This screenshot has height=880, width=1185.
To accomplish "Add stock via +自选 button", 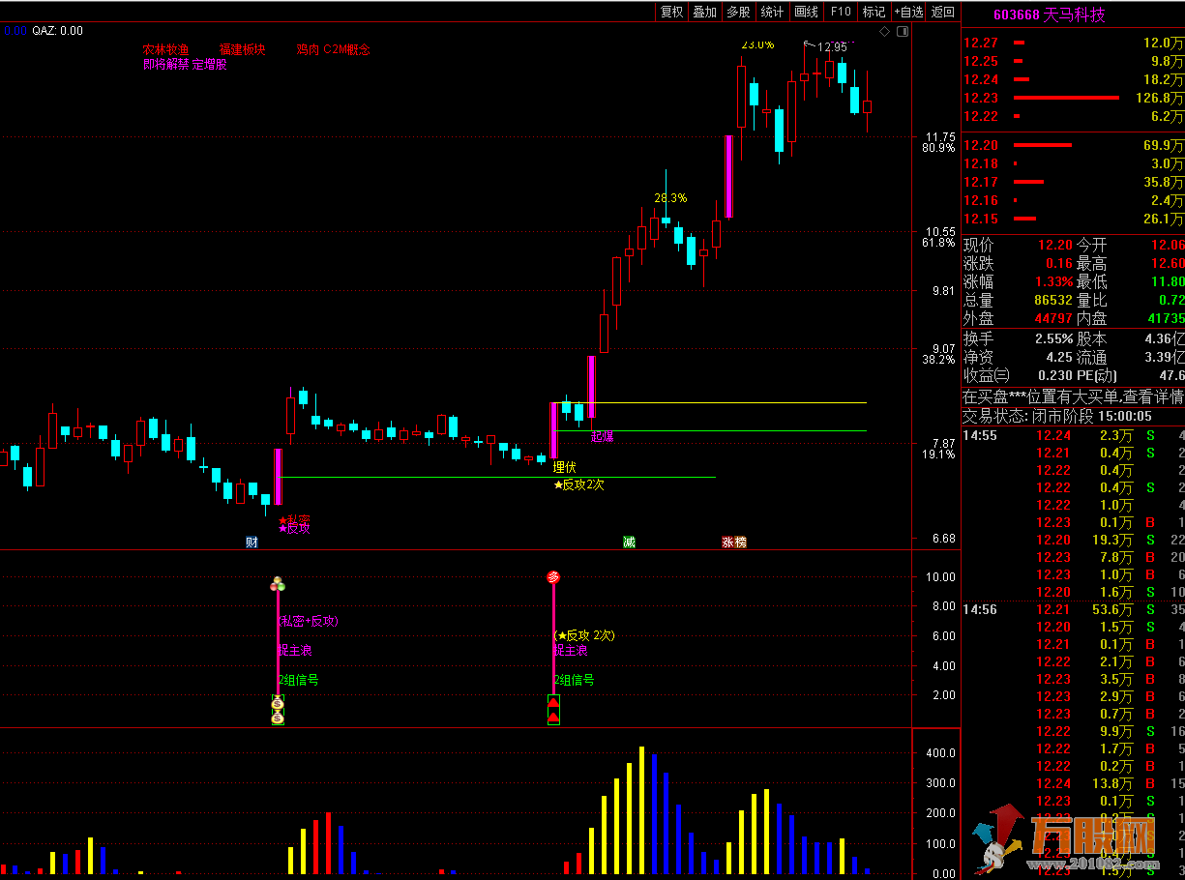I will pyautogui.click(x=908, y=12).
